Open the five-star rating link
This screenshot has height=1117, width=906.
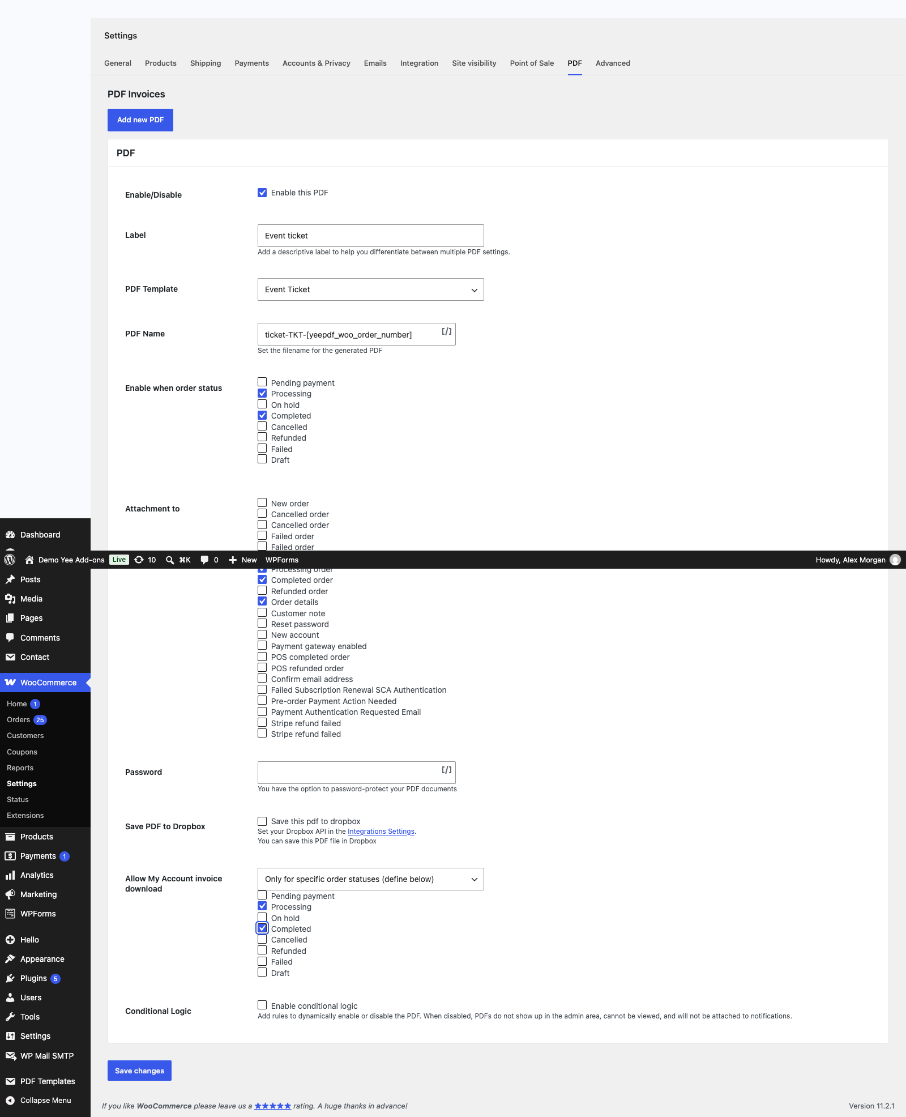coord(273,1106)
